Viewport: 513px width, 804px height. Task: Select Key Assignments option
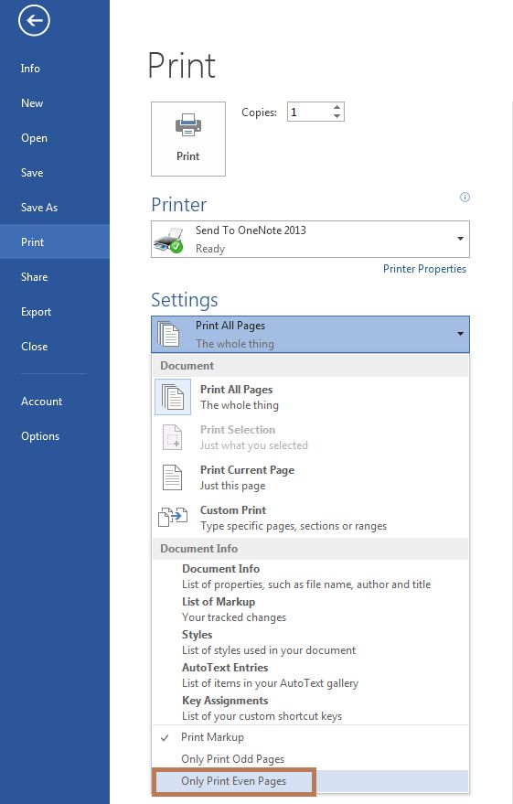pos(310,708)
